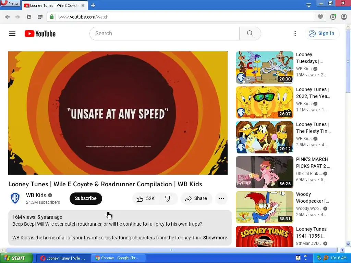
Task: Expand description with Show more
Action: tap(215, 238)
